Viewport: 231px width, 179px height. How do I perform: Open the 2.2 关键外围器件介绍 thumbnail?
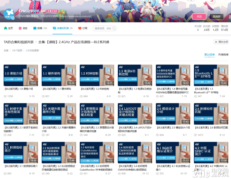pos(59,114)
